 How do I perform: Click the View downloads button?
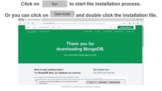(114, 82)
